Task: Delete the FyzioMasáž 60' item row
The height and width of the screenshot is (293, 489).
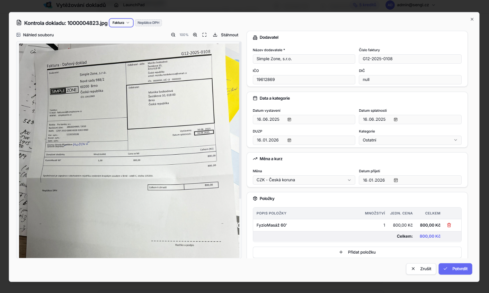Action: click(449, 225)
